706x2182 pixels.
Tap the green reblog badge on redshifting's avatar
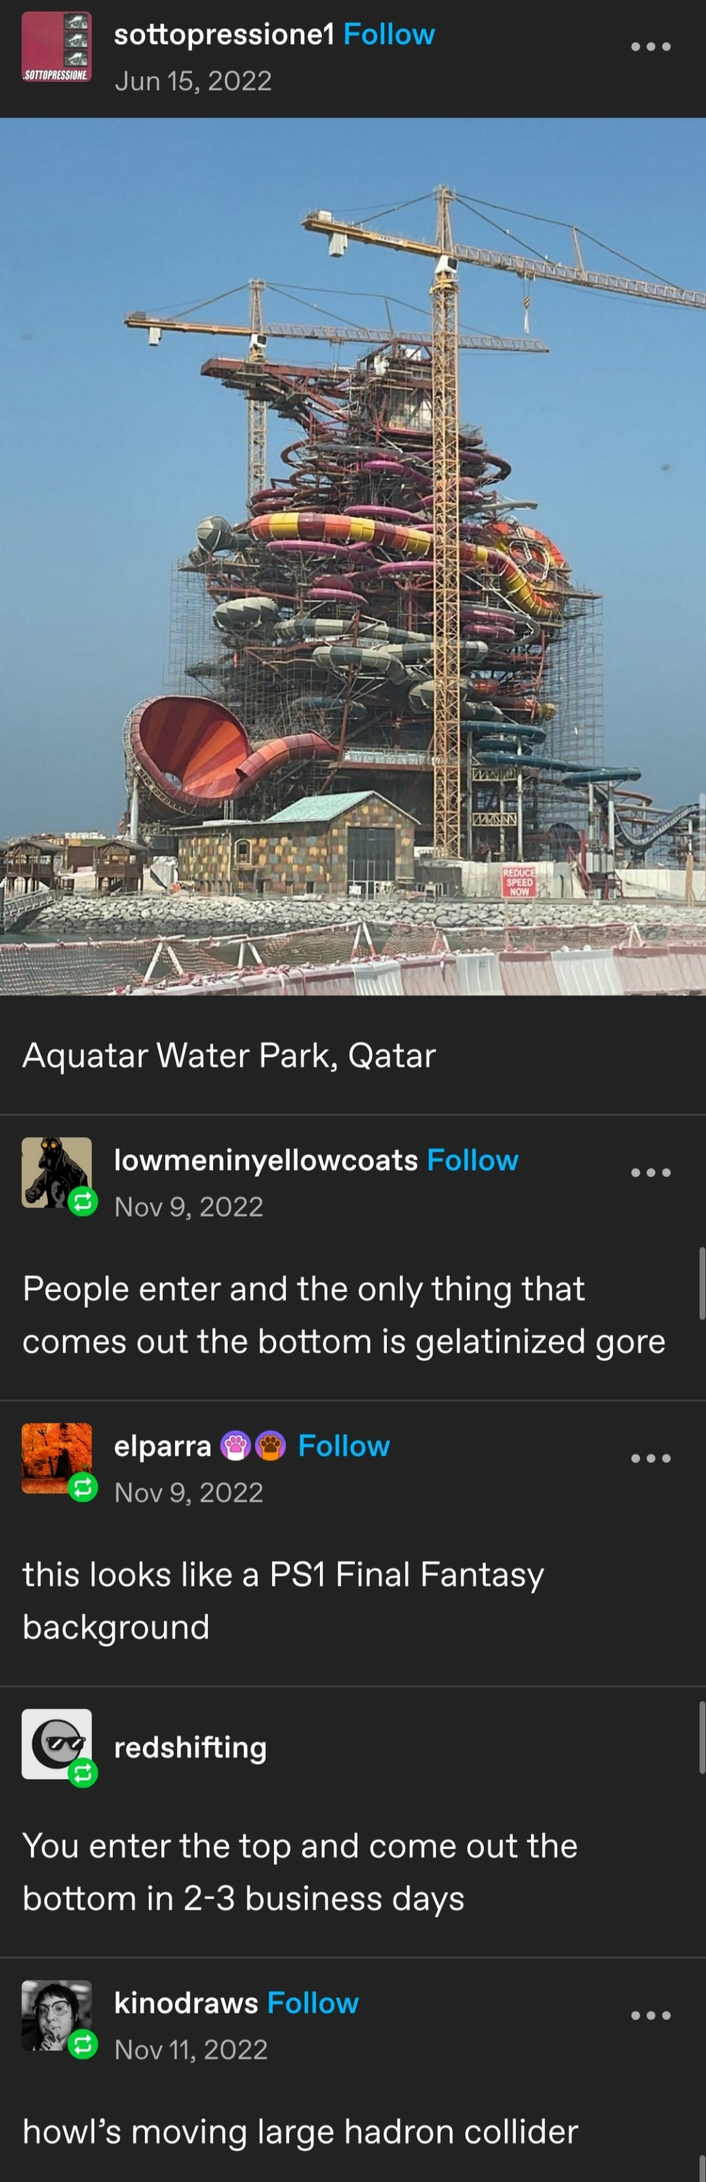pos(82,1772)
